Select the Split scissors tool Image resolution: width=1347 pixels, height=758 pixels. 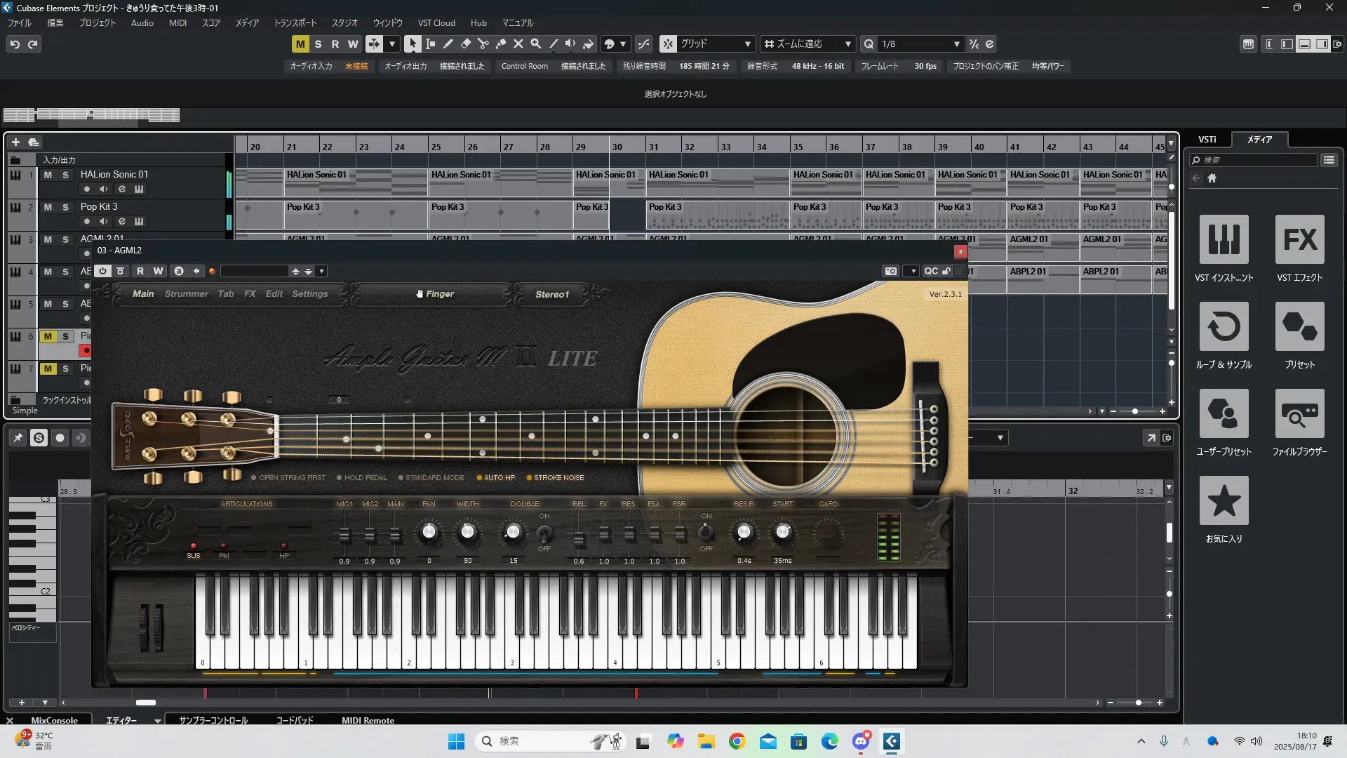click(x=483, y=44)
